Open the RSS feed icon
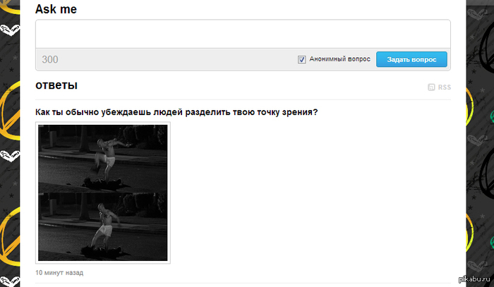 [x=432, y=87]
